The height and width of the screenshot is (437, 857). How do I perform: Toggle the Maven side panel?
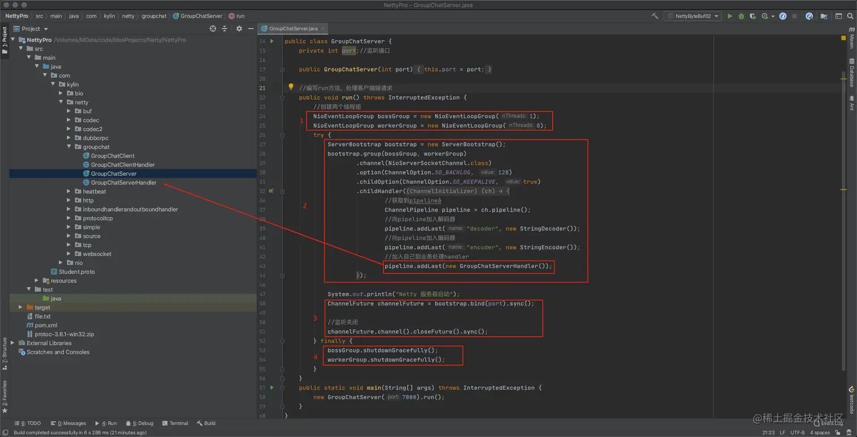(851, 38)
